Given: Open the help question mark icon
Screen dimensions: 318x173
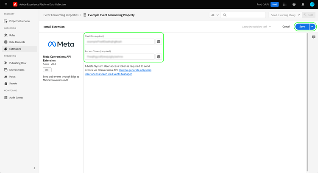Looking at the screenshot, I should click(x=294, y=4).
